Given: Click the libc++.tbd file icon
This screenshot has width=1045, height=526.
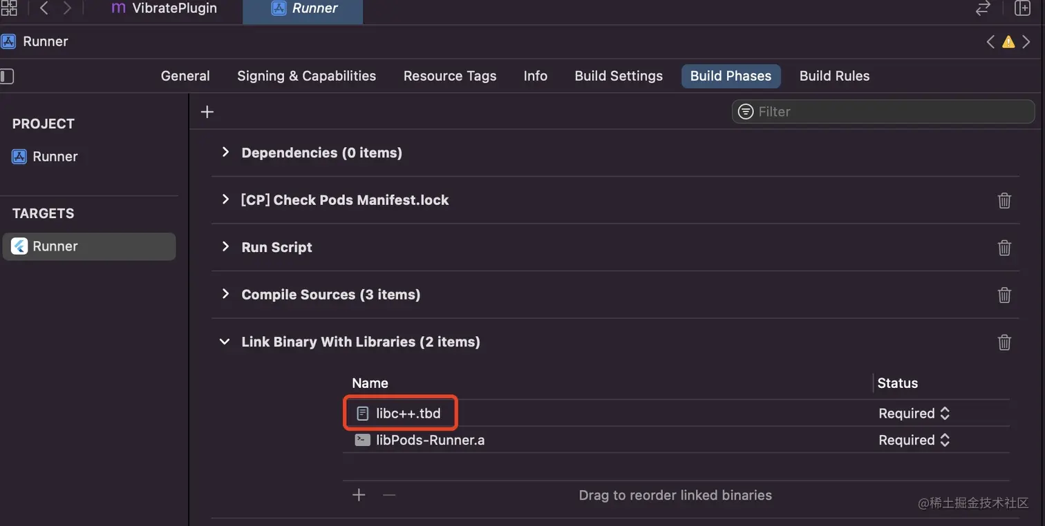Looking at the screenshot, I should [x=362, y=413].
